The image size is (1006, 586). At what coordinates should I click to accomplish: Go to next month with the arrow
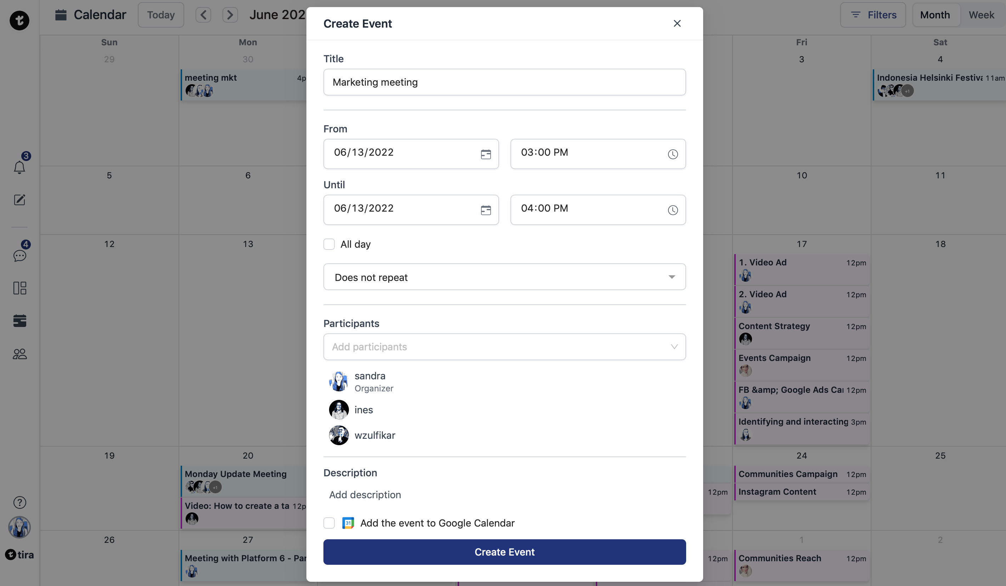tap(230, 15)
